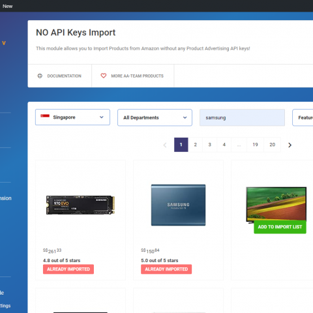Image resolution: width=313 pixels, height=313 pixels.
Task: Click the blue Samsung portable SSD image
Action: click(x=178, y=205)
